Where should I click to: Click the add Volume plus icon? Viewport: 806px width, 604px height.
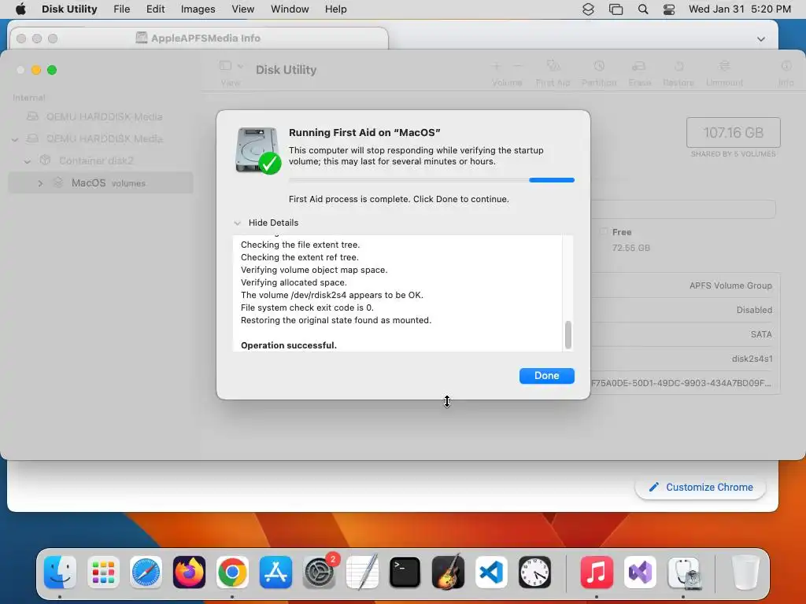point(496,66)
